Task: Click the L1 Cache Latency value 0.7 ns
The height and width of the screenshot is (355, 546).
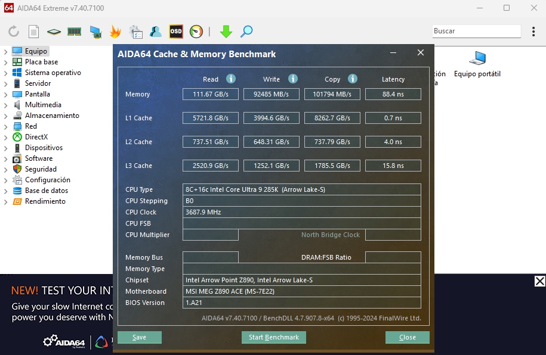Action: point(393,118)
